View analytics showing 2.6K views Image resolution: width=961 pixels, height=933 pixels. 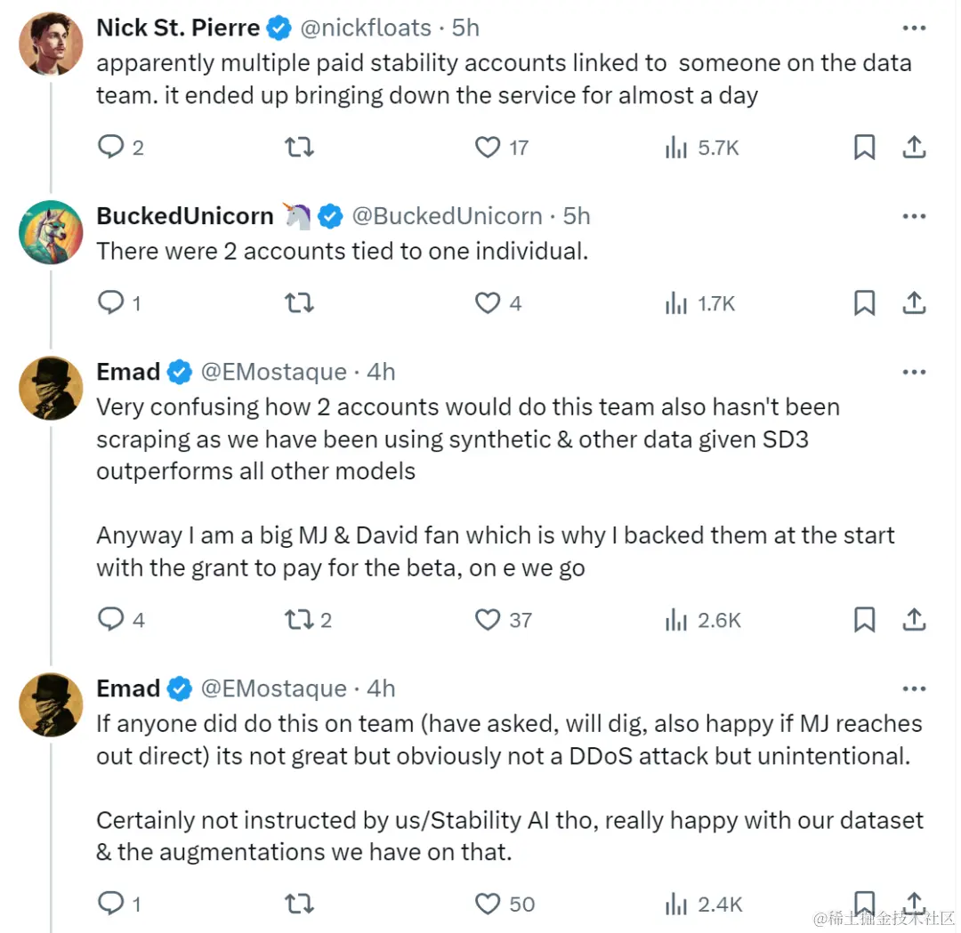(x=703, y=619)
